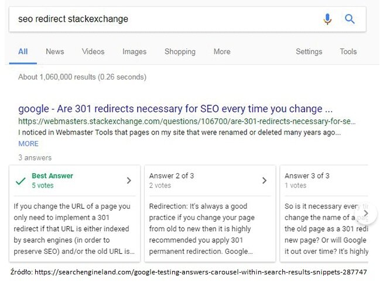
Task: Click the carousel next arrow button
Action: tap(366, 213)
